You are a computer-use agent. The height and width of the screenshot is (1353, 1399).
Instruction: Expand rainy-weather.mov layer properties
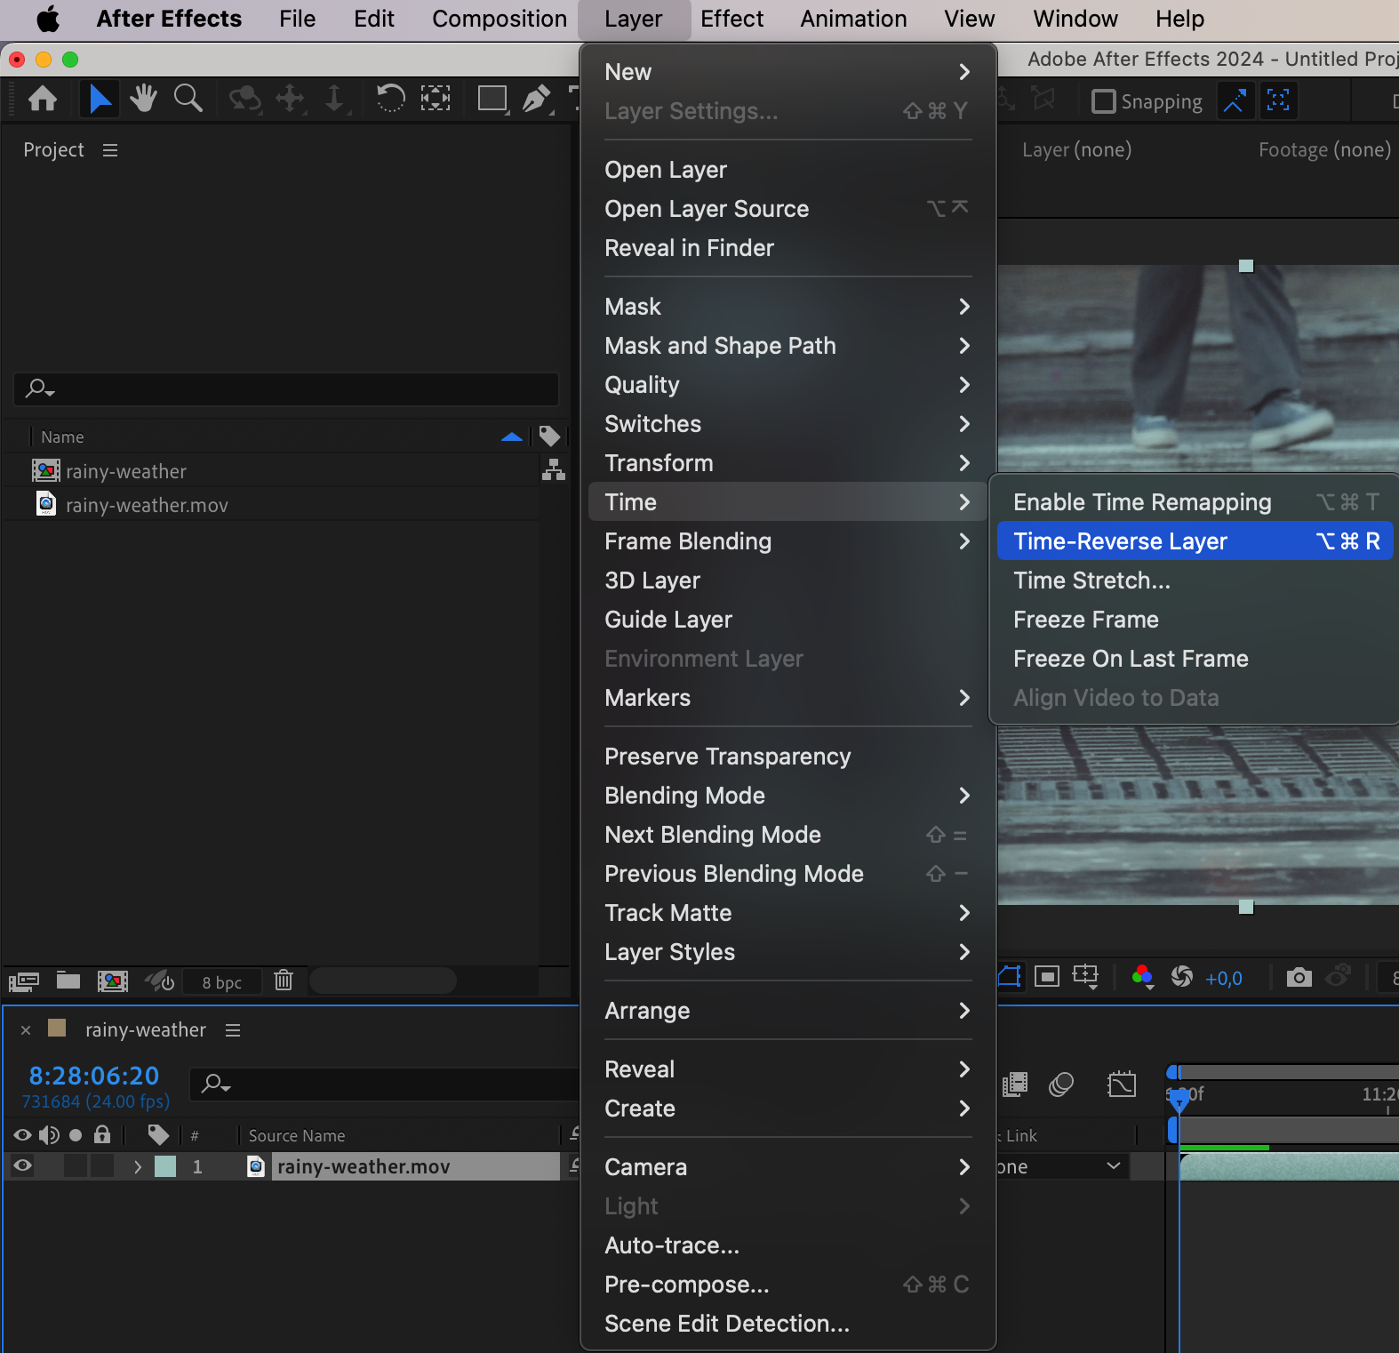(x=137, y=1166)
